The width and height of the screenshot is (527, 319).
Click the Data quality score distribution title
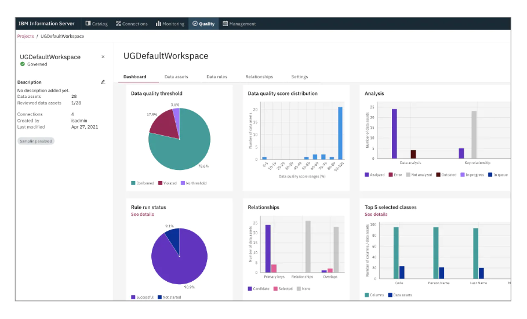point(283,93)
